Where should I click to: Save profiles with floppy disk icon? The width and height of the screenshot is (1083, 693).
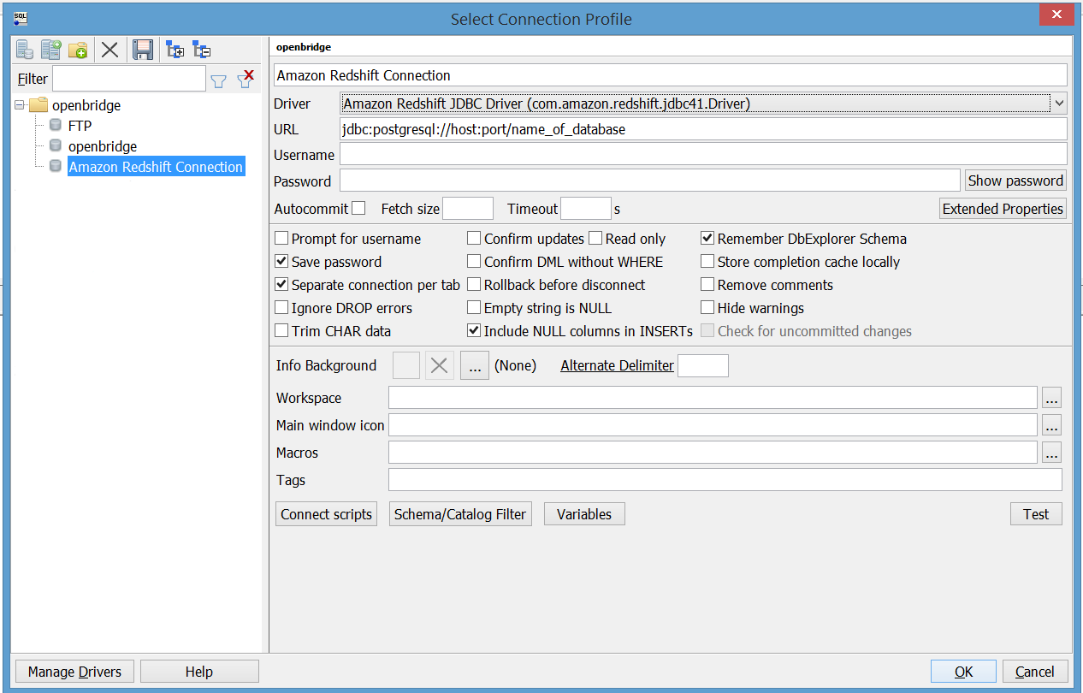(143, 50)
